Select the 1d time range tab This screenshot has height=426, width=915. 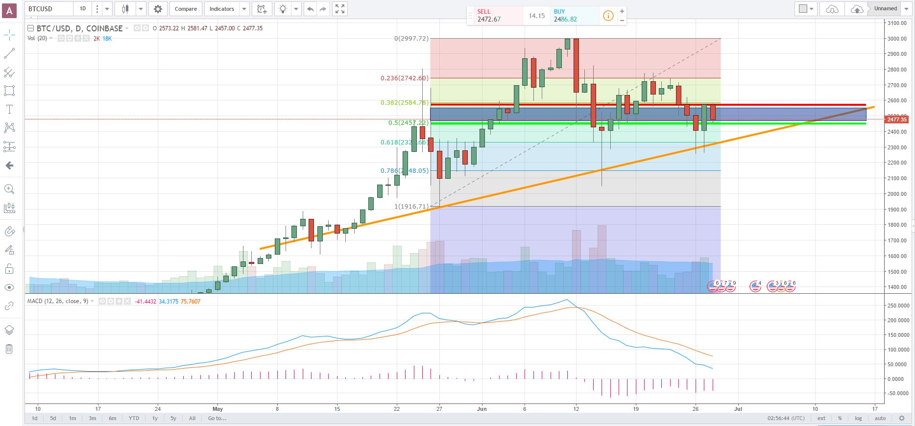coord(34,418)
